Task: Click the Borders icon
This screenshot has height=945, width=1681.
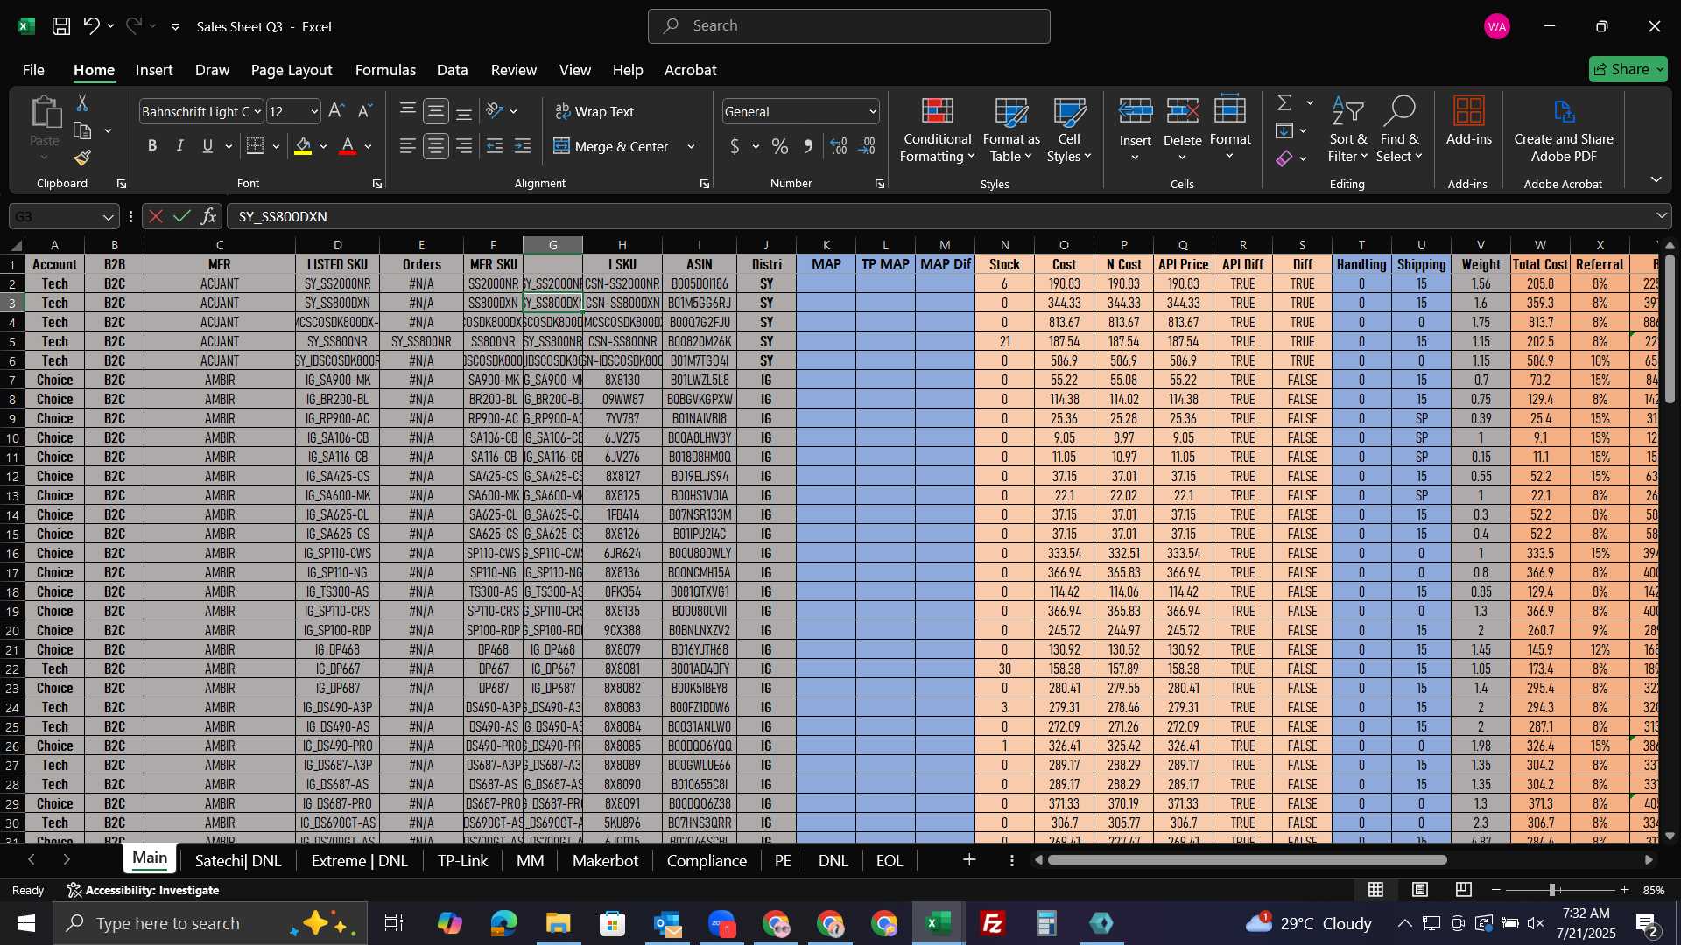Action: pos(256,146)
